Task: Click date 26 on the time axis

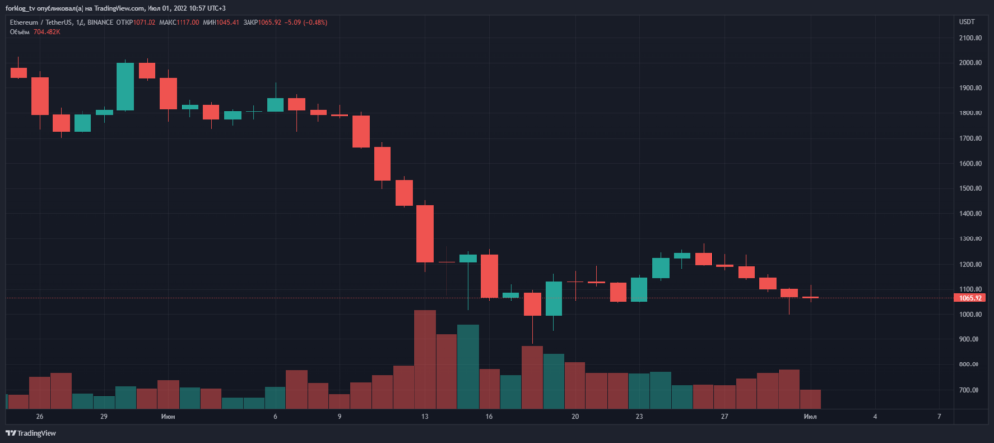Action: (40, 415)
